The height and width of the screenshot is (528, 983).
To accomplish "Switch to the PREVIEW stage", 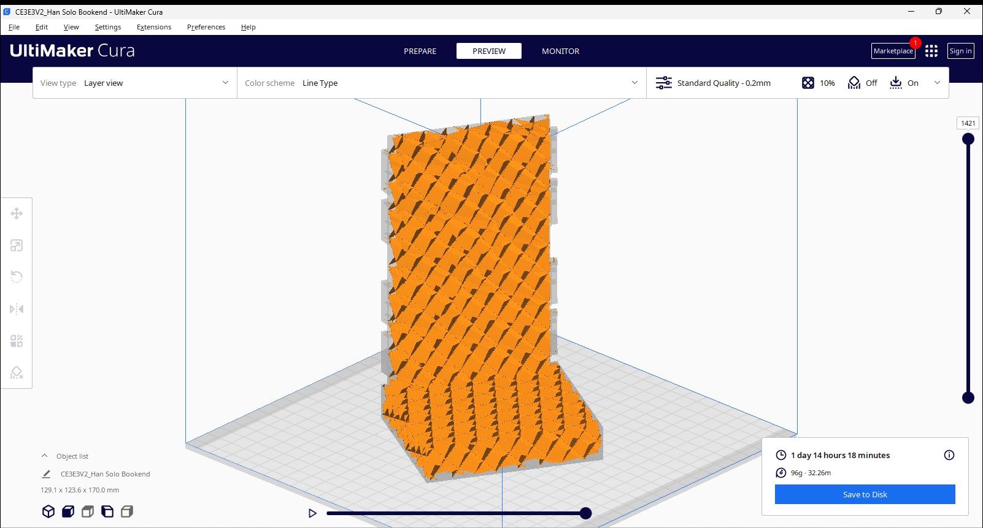I will point(489,51).
